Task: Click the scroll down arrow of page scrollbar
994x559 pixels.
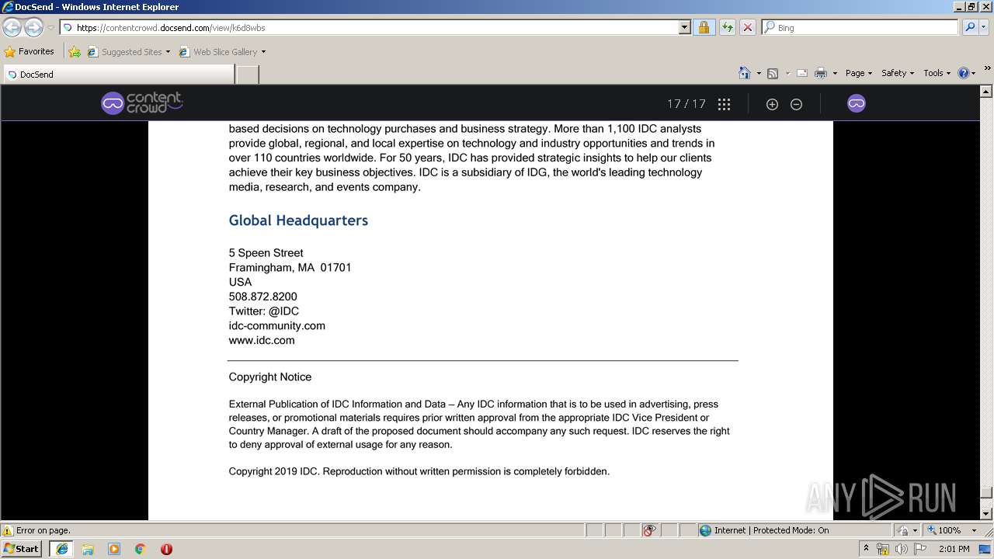Action: click(x=986, y=513)
